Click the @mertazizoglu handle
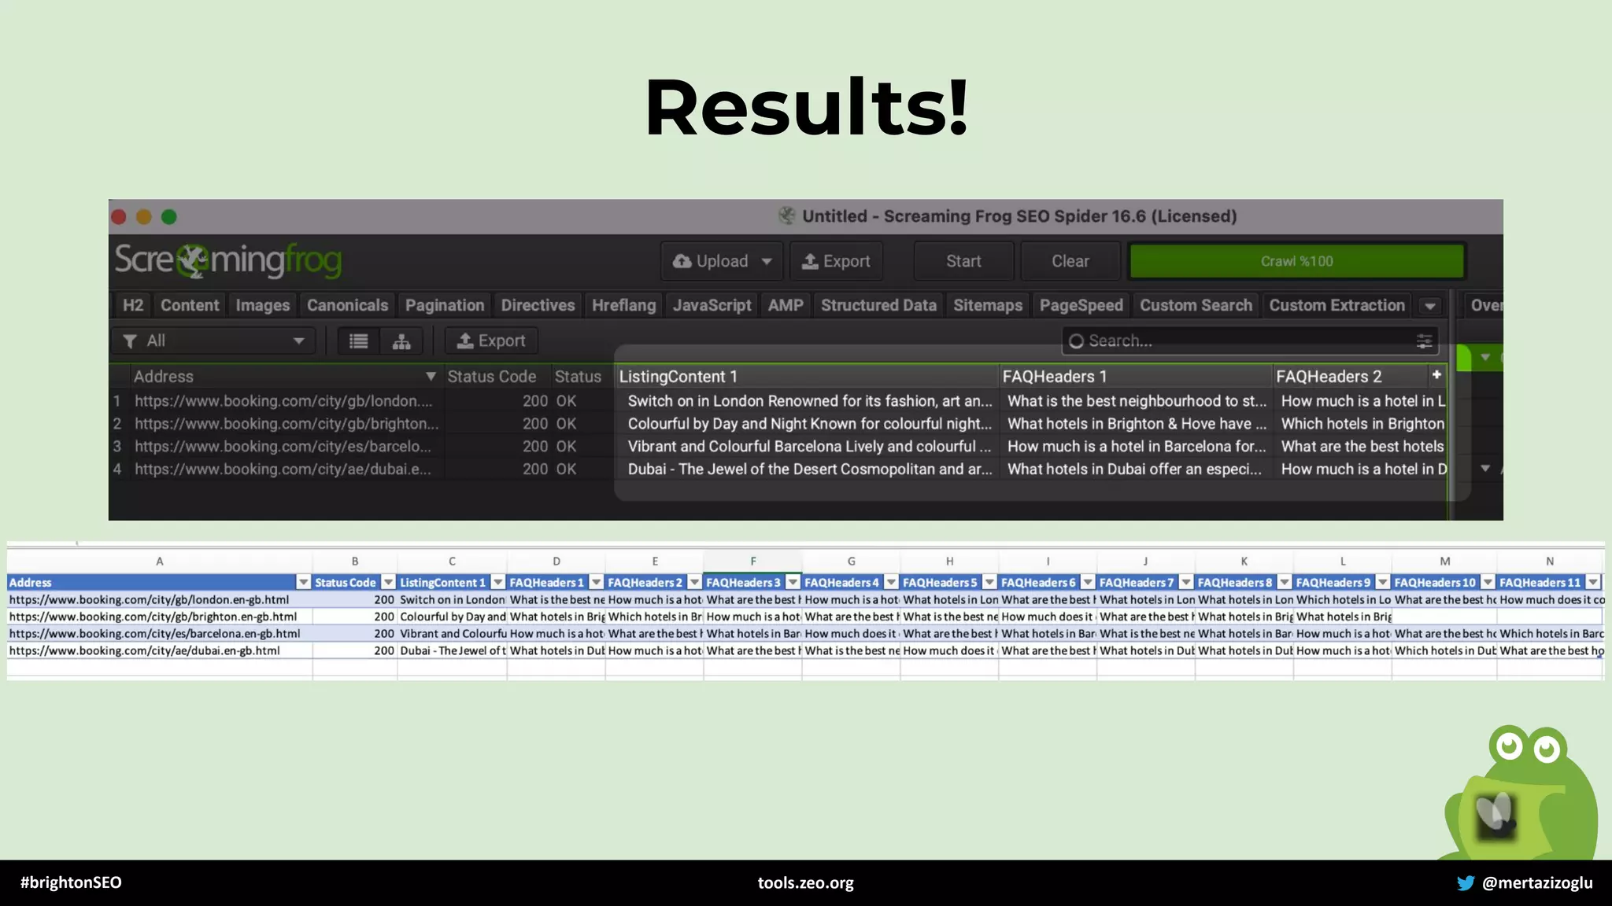This screenshot has height=906, width=1612. tap(1537, 883)
